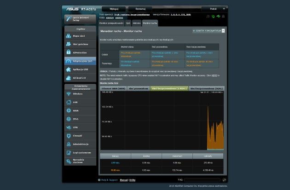Open Quick Internet Setup wizard
Image resolution: width=290 pixels, height=190 pixels.
(x=80, y=19)
